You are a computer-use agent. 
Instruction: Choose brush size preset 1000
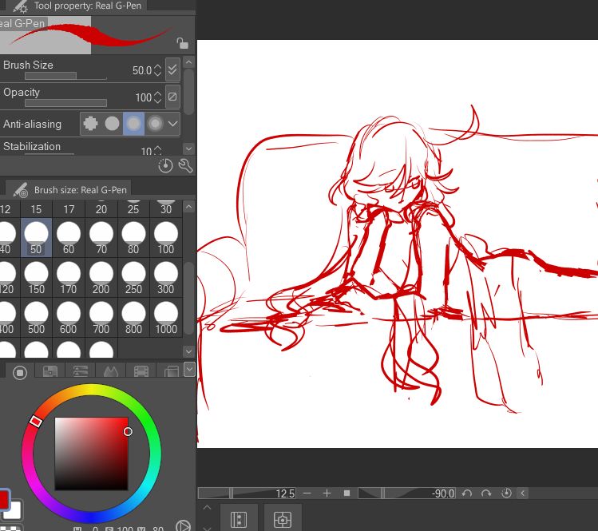(x=166, y=318)
